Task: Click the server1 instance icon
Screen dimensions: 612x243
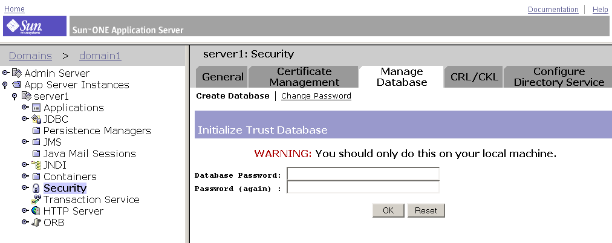Action: [26, 96]
